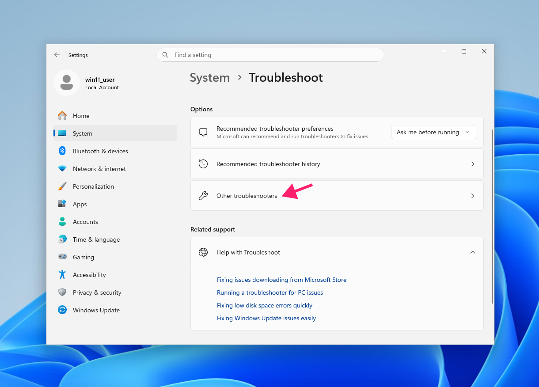The image size is (539, 387).
Task: Open Privacy & security settings
Action: tap(115, 292)
